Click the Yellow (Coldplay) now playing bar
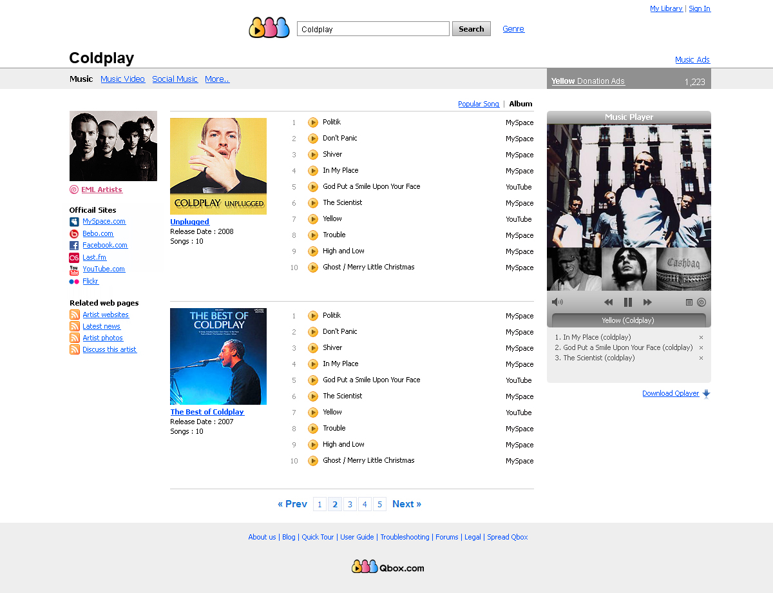This screenshot has width=773, height=593. 629,320
